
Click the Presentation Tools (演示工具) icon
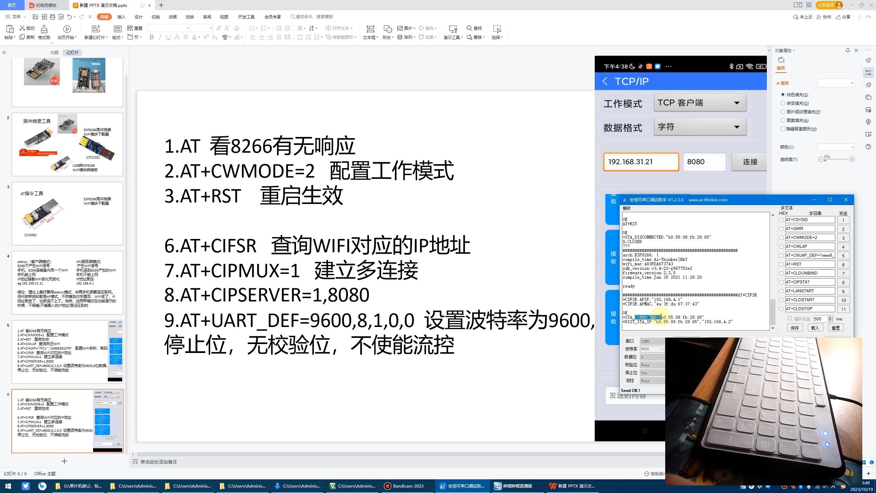[x=453, y=29]
